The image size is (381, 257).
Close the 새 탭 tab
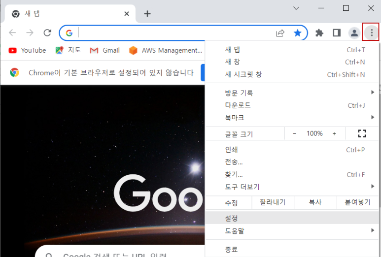click(x=127, y=14)
